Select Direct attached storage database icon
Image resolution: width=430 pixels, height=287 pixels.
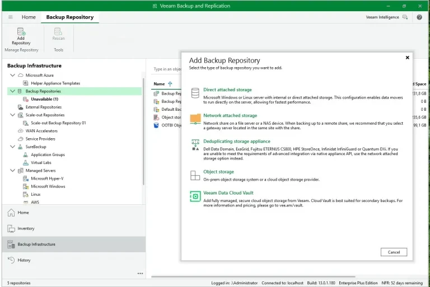pos(195,93)
